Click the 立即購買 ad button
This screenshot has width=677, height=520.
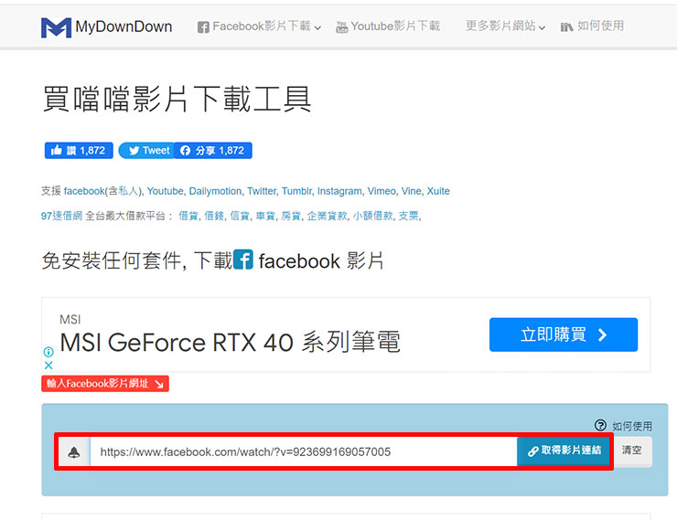tap(563, 334)
